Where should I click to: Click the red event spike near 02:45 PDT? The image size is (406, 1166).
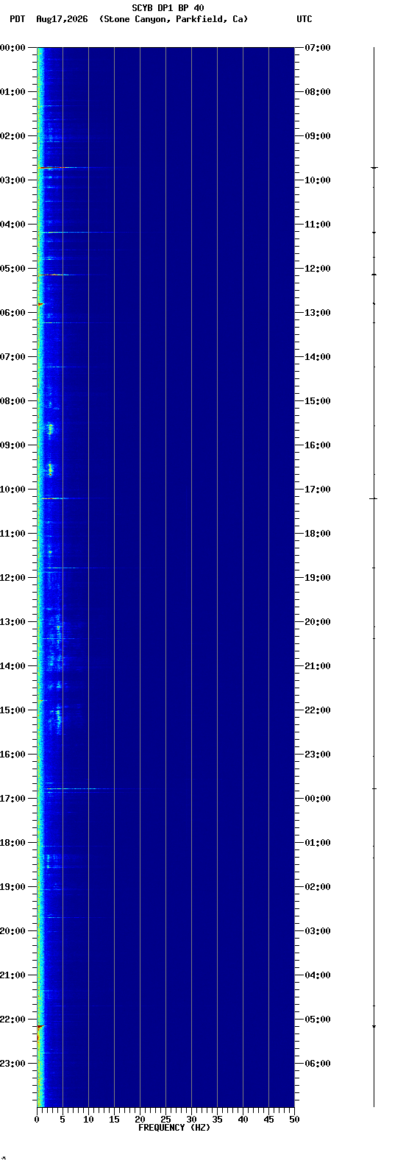pyautogui.click(x=46, y=168)
